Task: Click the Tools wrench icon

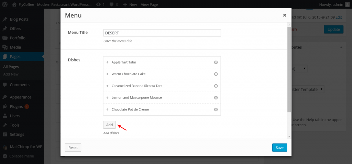Action: (x=5, y=125)
